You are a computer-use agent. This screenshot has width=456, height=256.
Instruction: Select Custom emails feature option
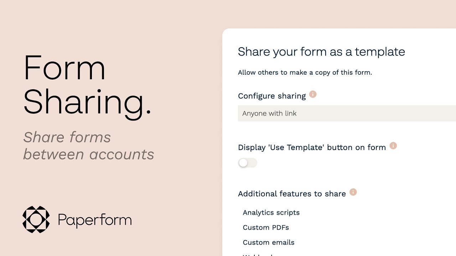point(269,242)
